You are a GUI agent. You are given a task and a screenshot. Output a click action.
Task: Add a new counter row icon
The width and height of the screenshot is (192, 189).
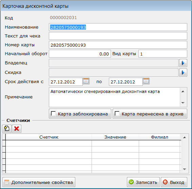pos(7,128)
